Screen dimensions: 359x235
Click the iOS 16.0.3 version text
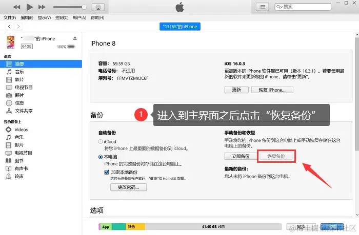[235, 63]
